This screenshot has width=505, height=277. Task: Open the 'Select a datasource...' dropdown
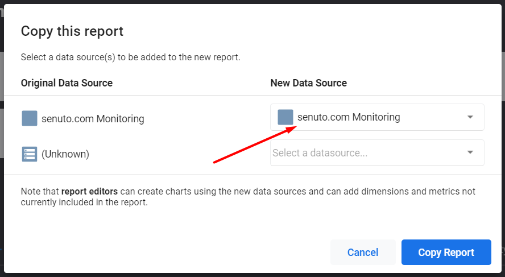377,152
